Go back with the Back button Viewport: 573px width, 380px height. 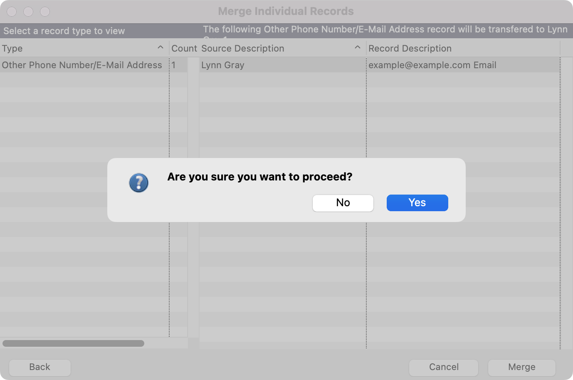click(x=40, y=367)
